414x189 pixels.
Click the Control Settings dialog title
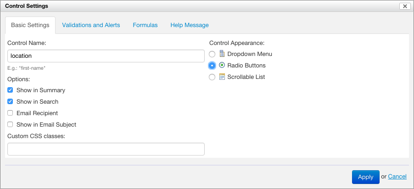27,6
